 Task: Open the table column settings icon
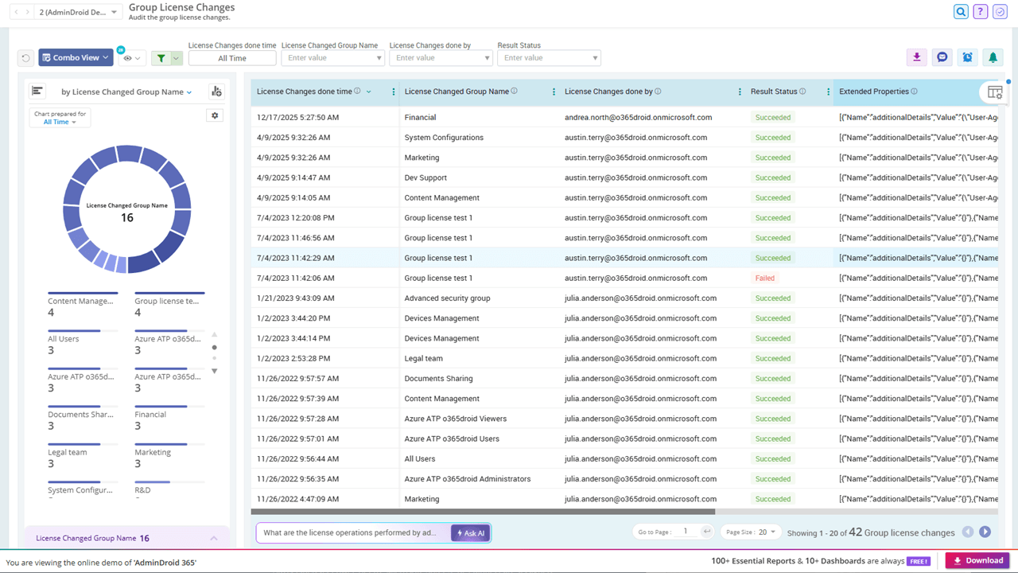(x=994, y=92)
